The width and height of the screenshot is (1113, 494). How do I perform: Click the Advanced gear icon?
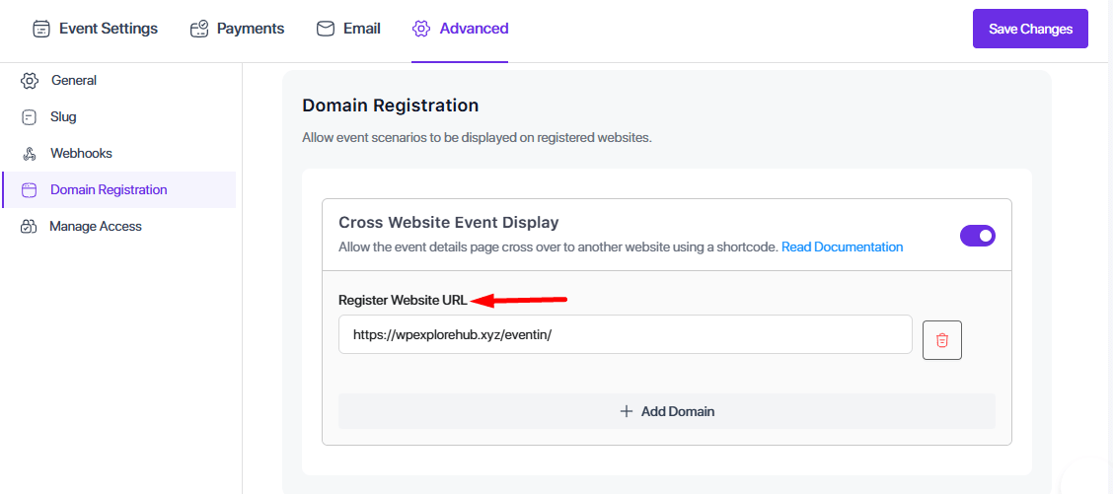[x=421, y=29]
